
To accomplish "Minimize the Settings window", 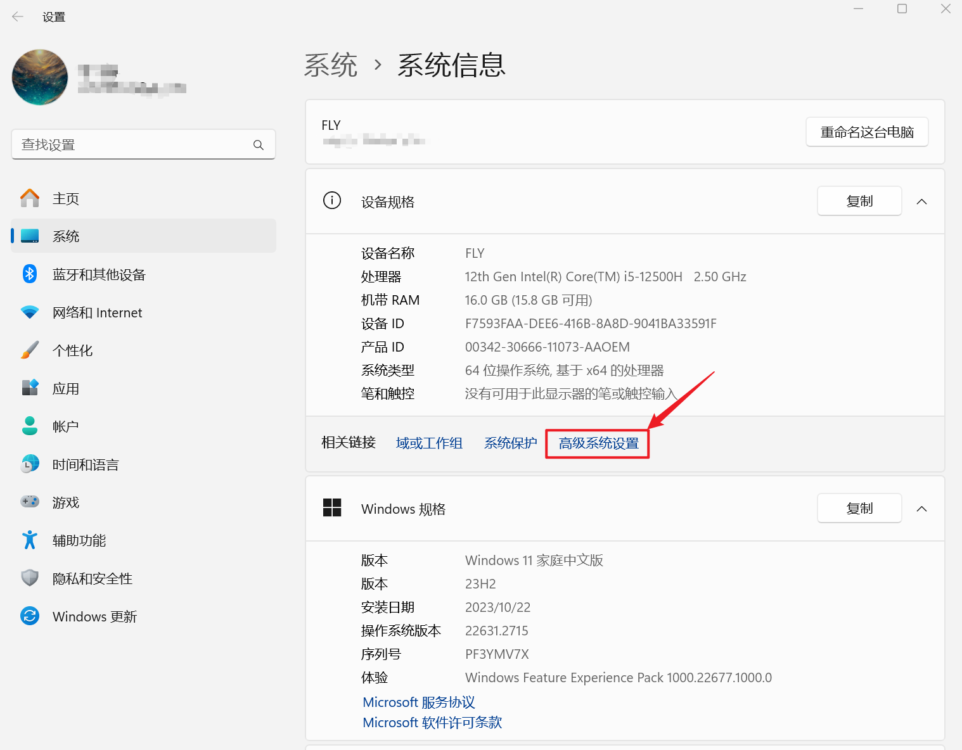I will click(858, 9).
